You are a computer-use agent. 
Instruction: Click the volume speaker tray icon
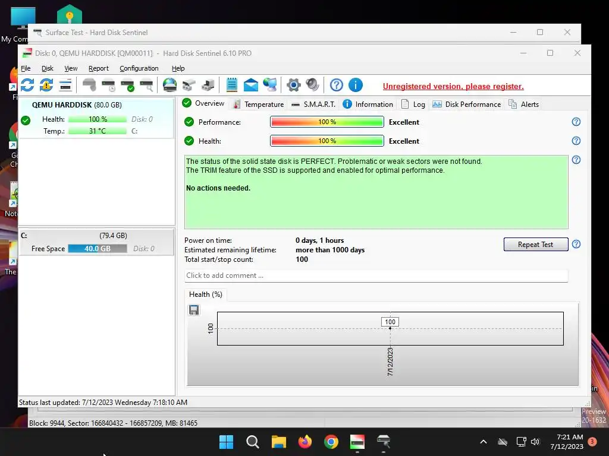535,442
